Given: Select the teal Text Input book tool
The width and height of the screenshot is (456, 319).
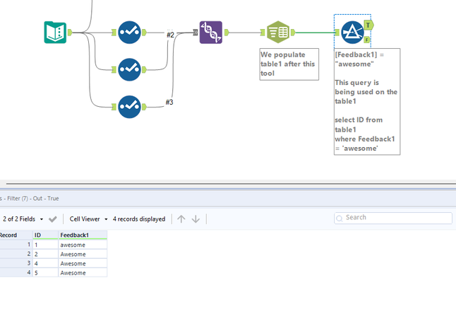Looking at the screenshot, I should click(55, 33).
